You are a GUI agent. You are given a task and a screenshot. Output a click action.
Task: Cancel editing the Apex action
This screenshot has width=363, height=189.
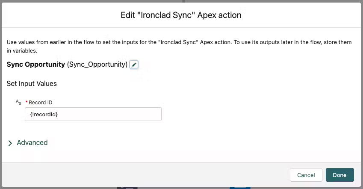tap(306, 175)
